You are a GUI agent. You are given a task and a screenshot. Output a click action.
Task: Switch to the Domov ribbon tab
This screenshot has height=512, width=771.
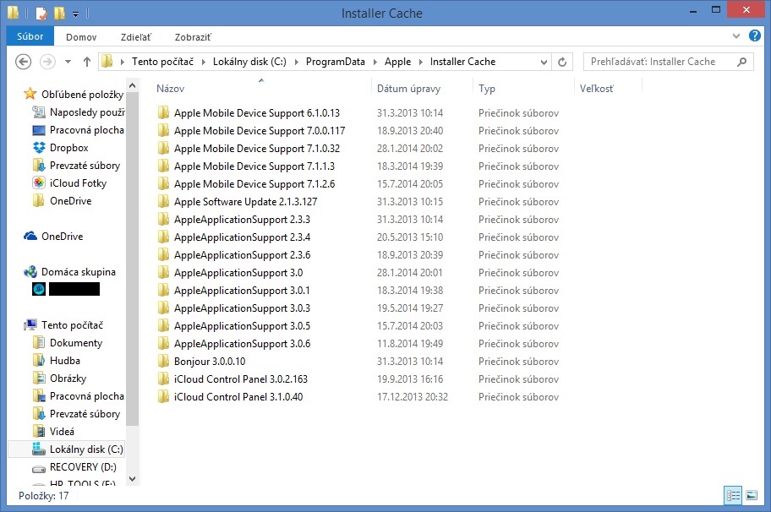81,37
